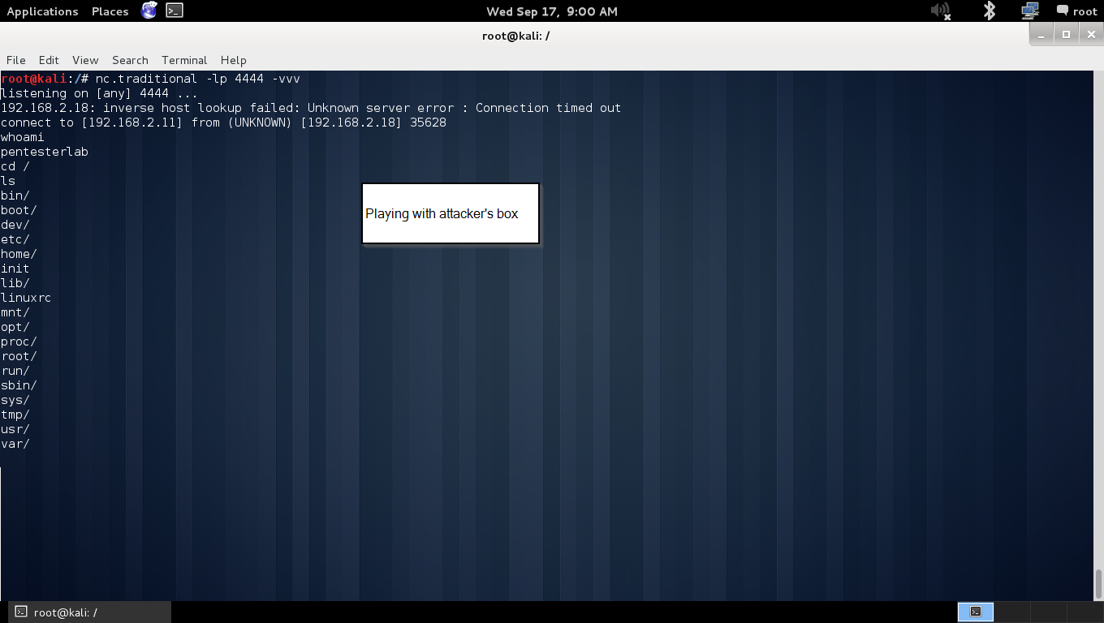This screenshot has height=623, width=1104.
Task: Click the 'whoami' command text
Action: [x=23, y=137]
